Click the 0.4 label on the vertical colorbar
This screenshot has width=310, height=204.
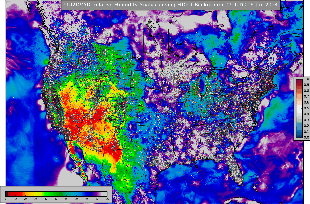point(306,114)
